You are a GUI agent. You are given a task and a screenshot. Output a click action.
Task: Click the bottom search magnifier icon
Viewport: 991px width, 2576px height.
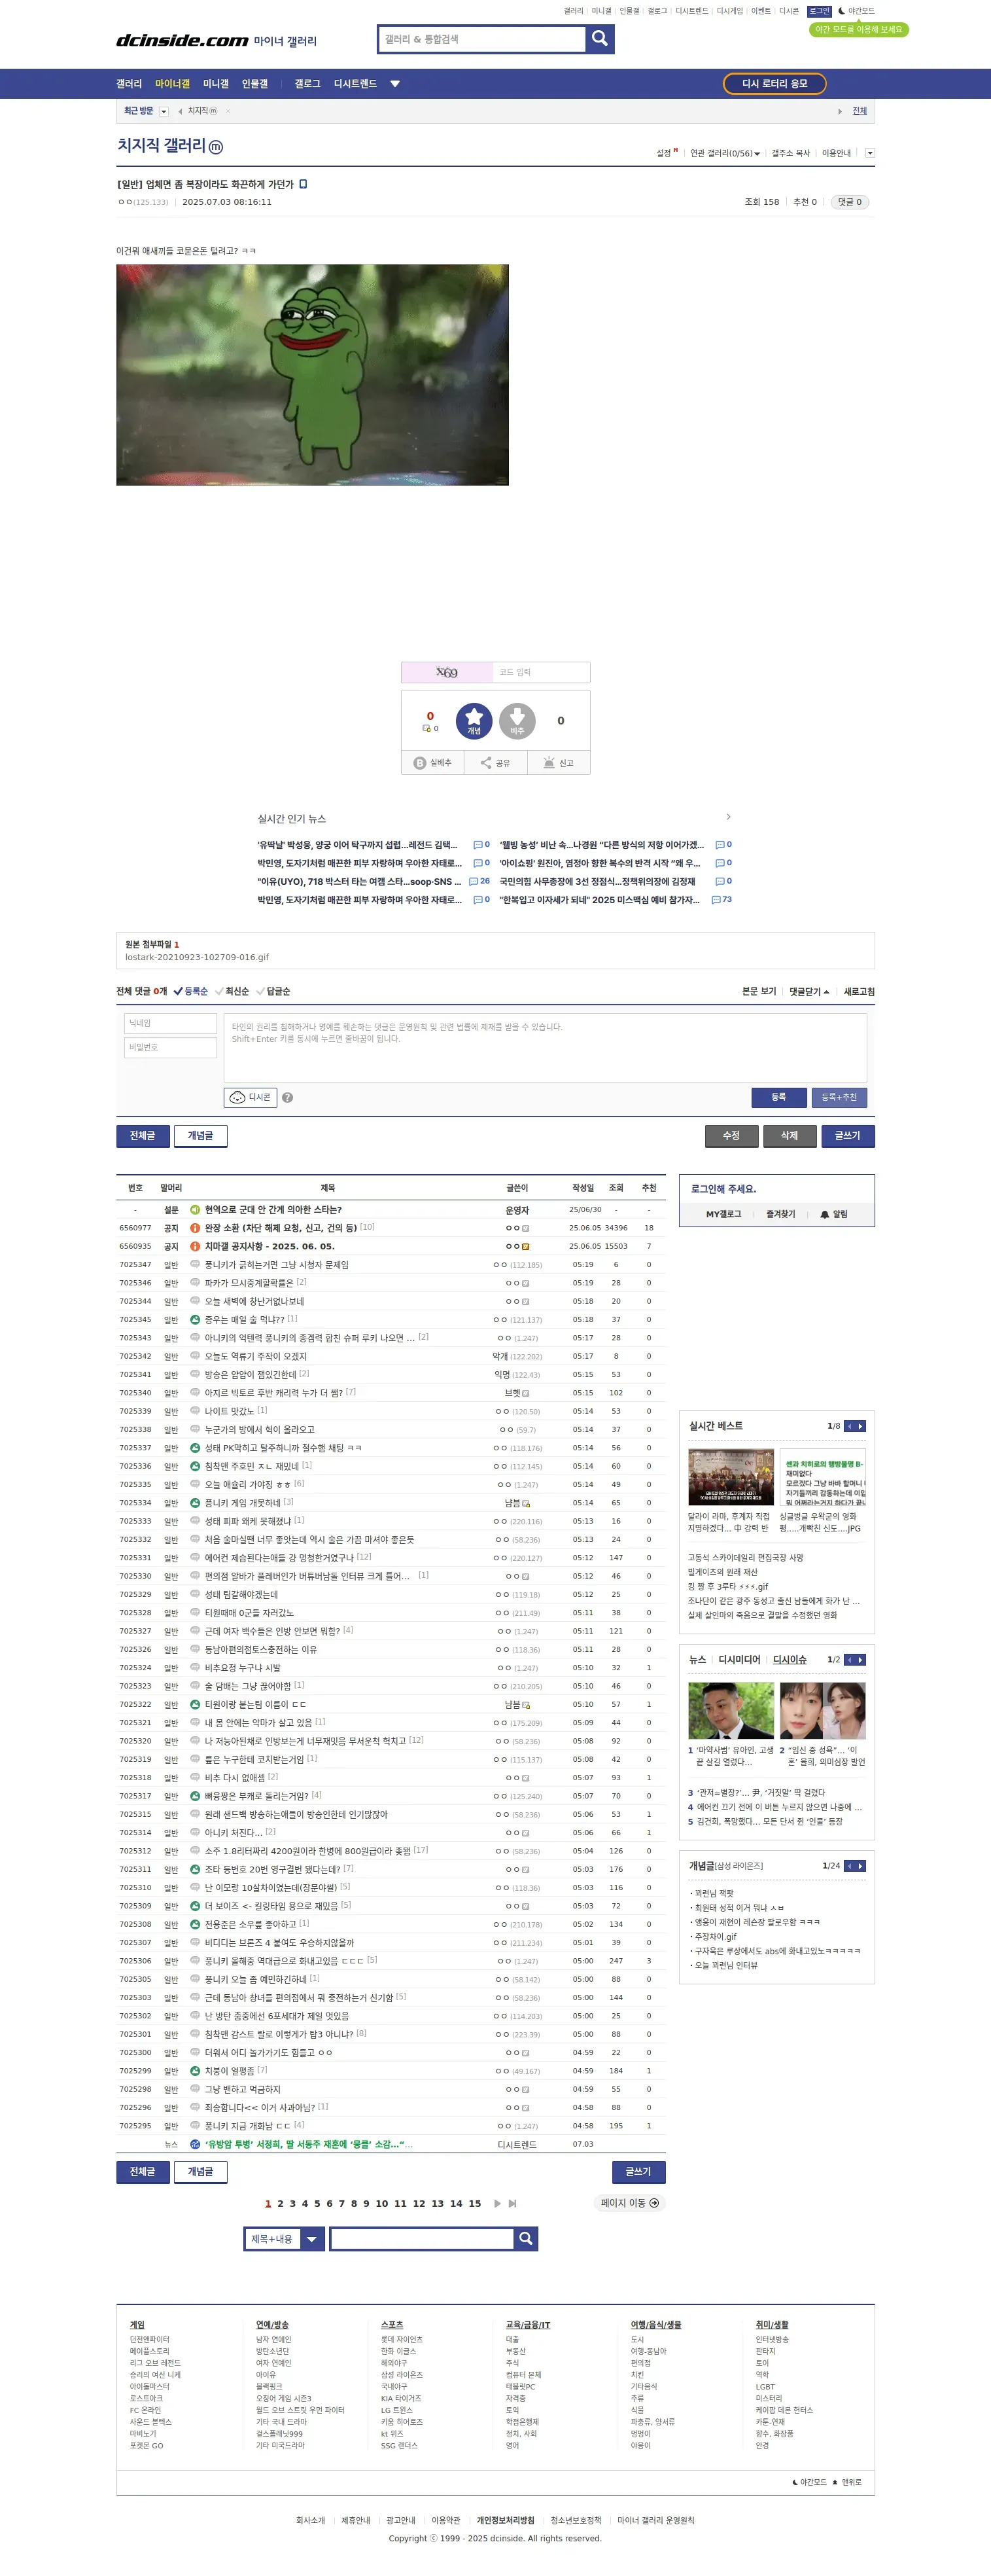525,2238
